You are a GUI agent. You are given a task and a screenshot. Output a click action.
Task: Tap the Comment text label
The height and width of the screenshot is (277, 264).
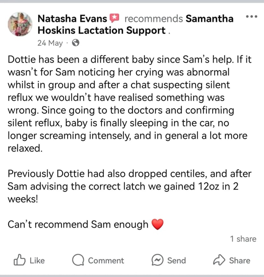point(106,260)
